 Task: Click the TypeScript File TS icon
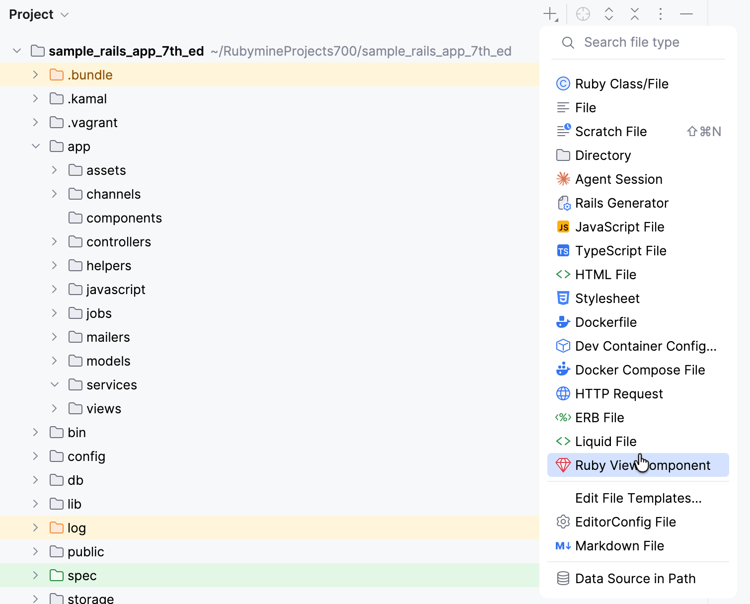(563, 251)
